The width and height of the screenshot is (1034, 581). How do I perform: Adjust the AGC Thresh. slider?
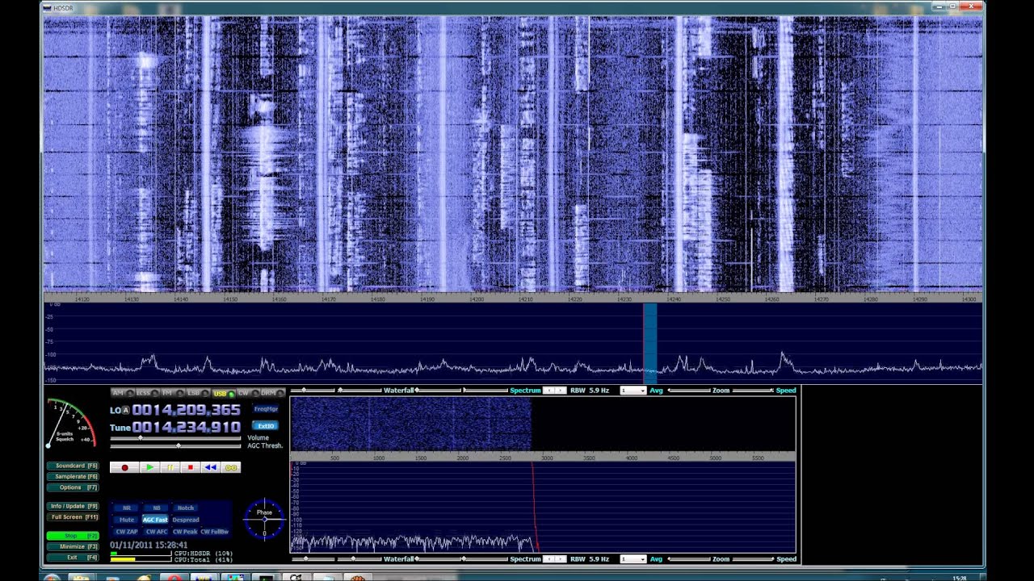[175, 445]
